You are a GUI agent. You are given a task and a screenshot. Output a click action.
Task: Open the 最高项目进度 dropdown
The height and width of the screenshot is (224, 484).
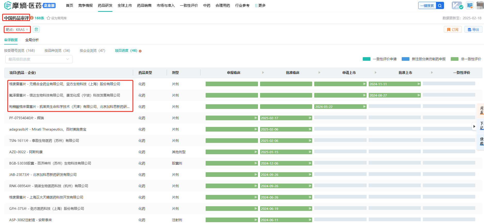point(39,59)
